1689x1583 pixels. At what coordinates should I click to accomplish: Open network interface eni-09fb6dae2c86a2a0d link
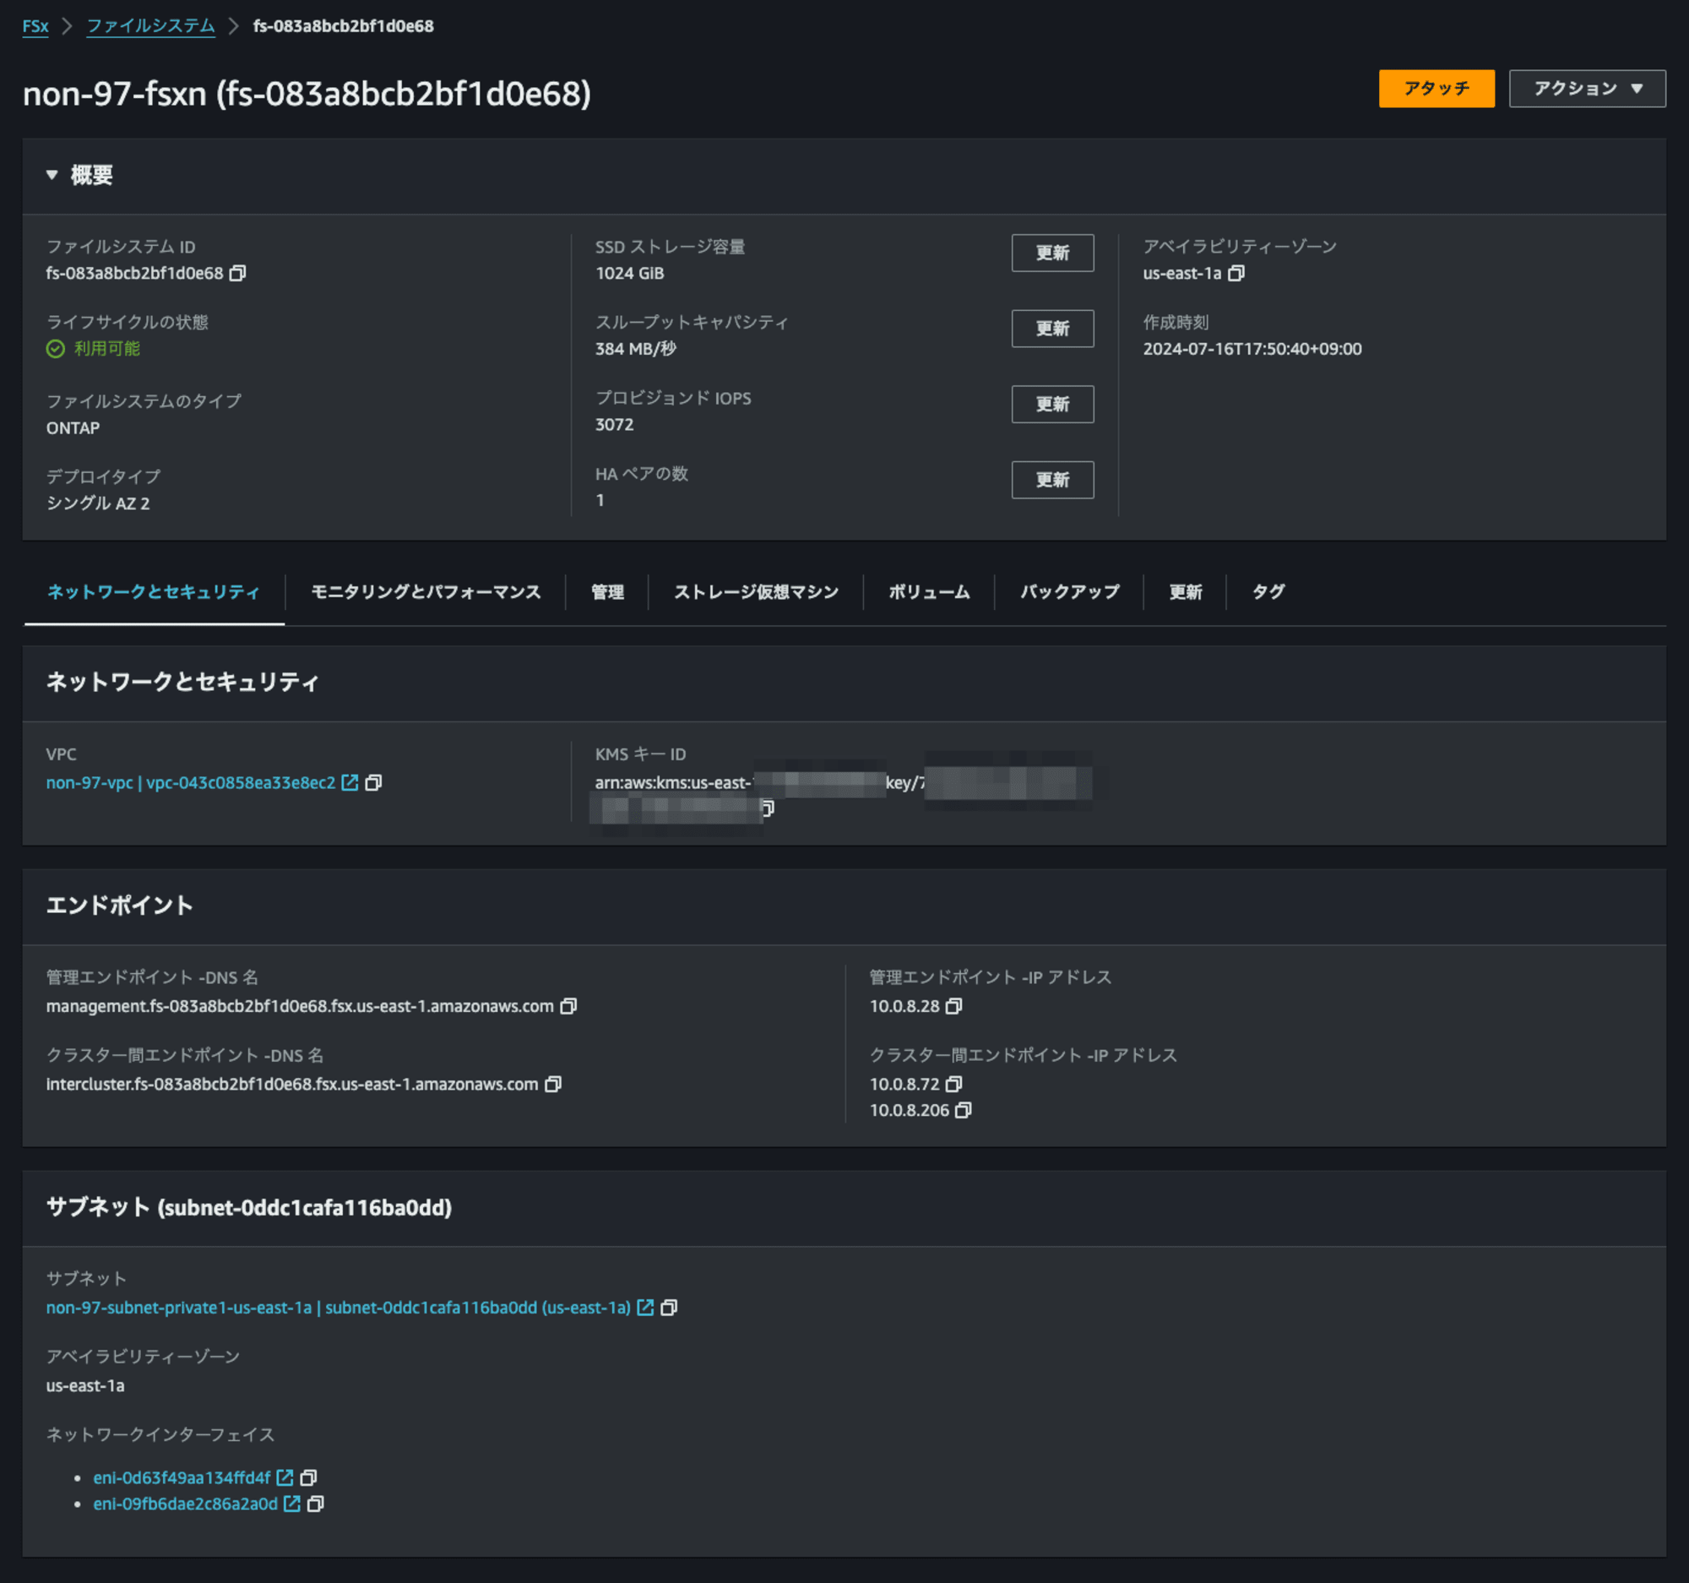tap(185, 1503)
